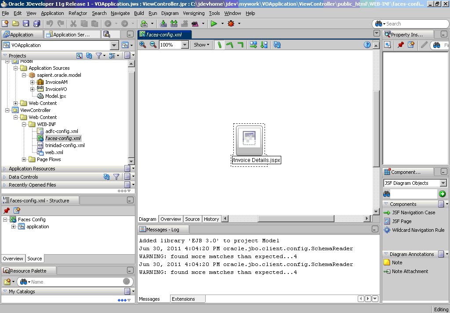Click the Save floppy disk icon

[26, 24]
